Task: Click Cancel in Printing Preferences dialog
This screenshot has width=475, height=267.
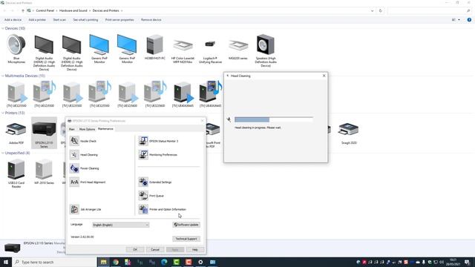Action: click(155, 249)
